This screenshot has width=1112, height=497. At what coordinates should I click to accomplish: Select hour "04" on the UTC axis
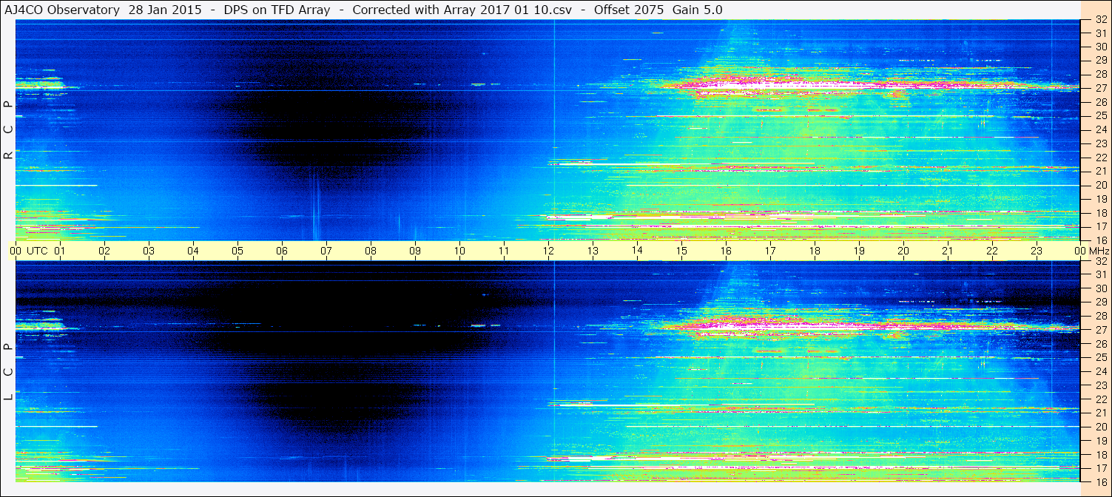point(193,251)
